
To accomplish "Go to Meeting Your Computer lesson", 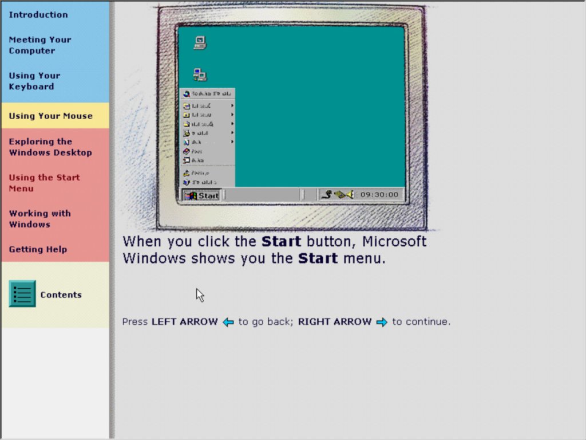I will coord(40,45).
